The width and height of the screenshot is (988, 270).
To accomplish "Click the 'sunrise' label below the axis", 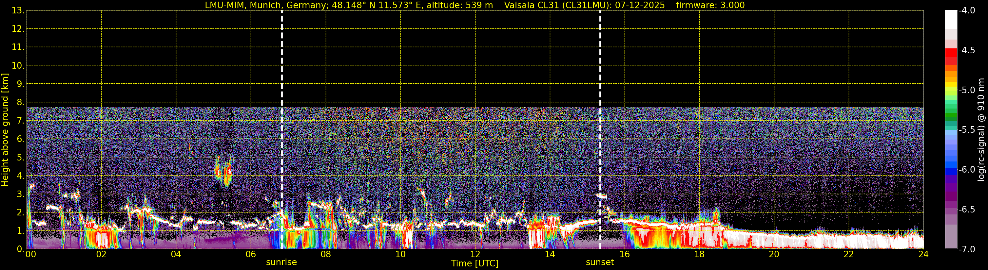I will click(281, 262).
